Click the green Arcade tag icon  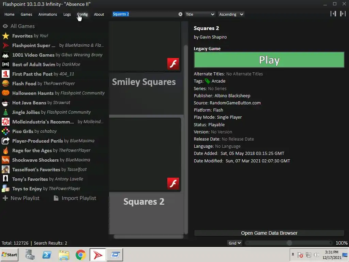207,81
